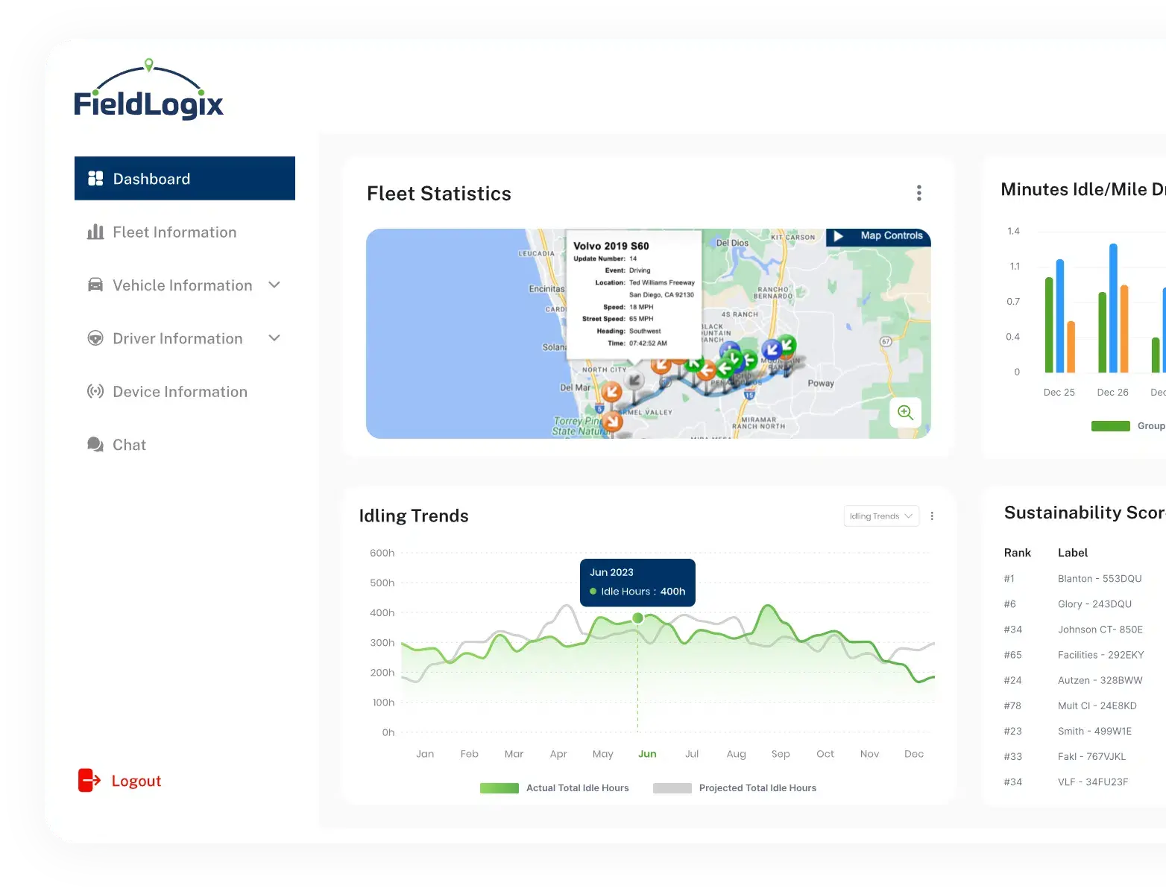Viewport: 1166px width, 894px height.
Task: Open the Fleet Statistics three-dot menu
Action: click(x=918, y=194)
